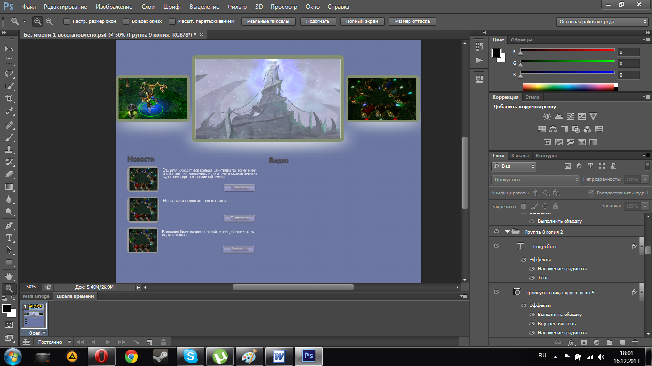Click the Zoom In option icon
This screenshot has height=366, width=652.
pyautogui.click(x=38, y=21)
